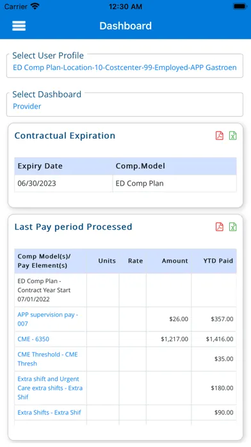Open Extra Shifts - Extra Shif link
The width and height of the screenshot is (251, 447).
click(x=49, y=412)
